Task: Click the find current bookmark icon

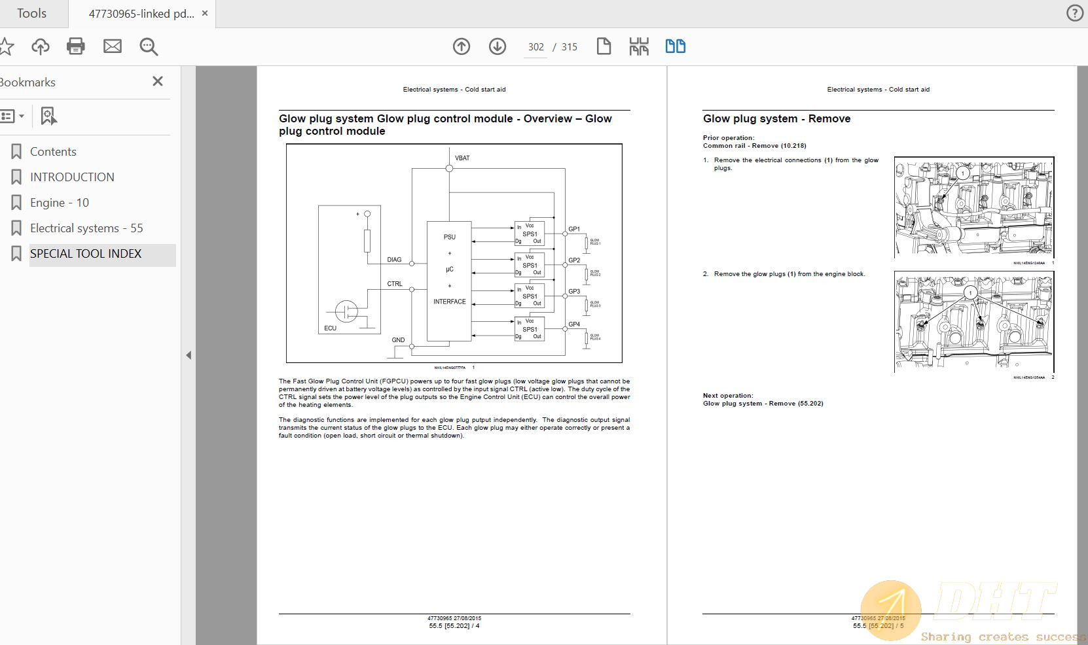Action: [49, 116]
